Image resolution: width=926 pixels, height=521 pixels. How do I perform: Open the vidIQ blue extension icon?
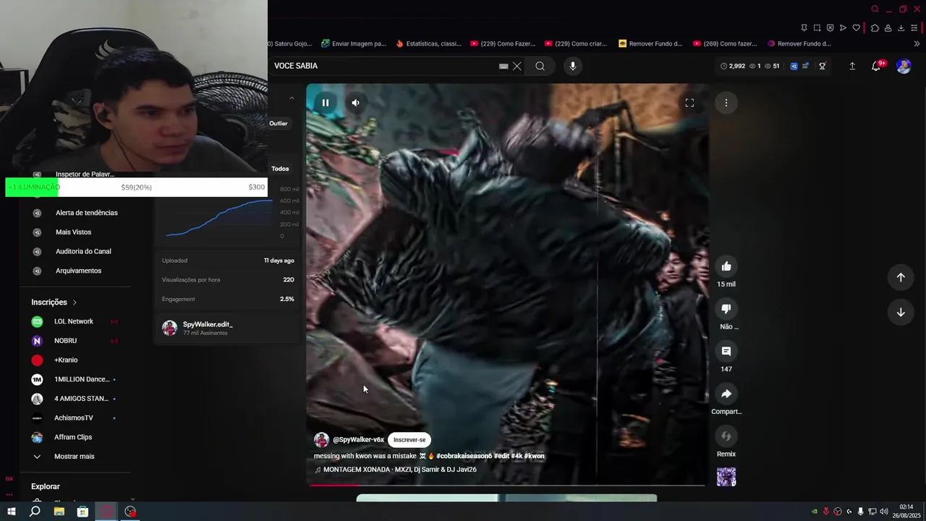pyautogui.click(x=794, y=66)
